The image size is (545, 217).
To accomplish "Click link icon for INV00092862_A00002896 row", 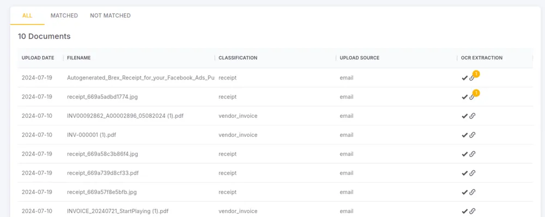I will pyautogui.click(x=472, y=116).
